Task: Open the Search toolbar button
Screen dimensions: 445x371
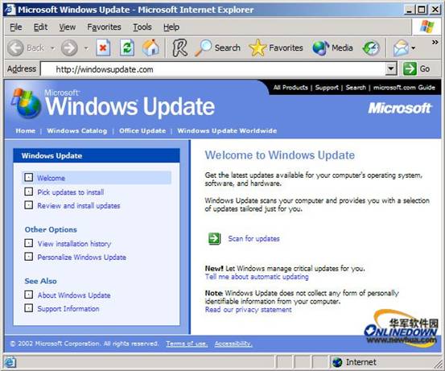Action: coord(218,47)
